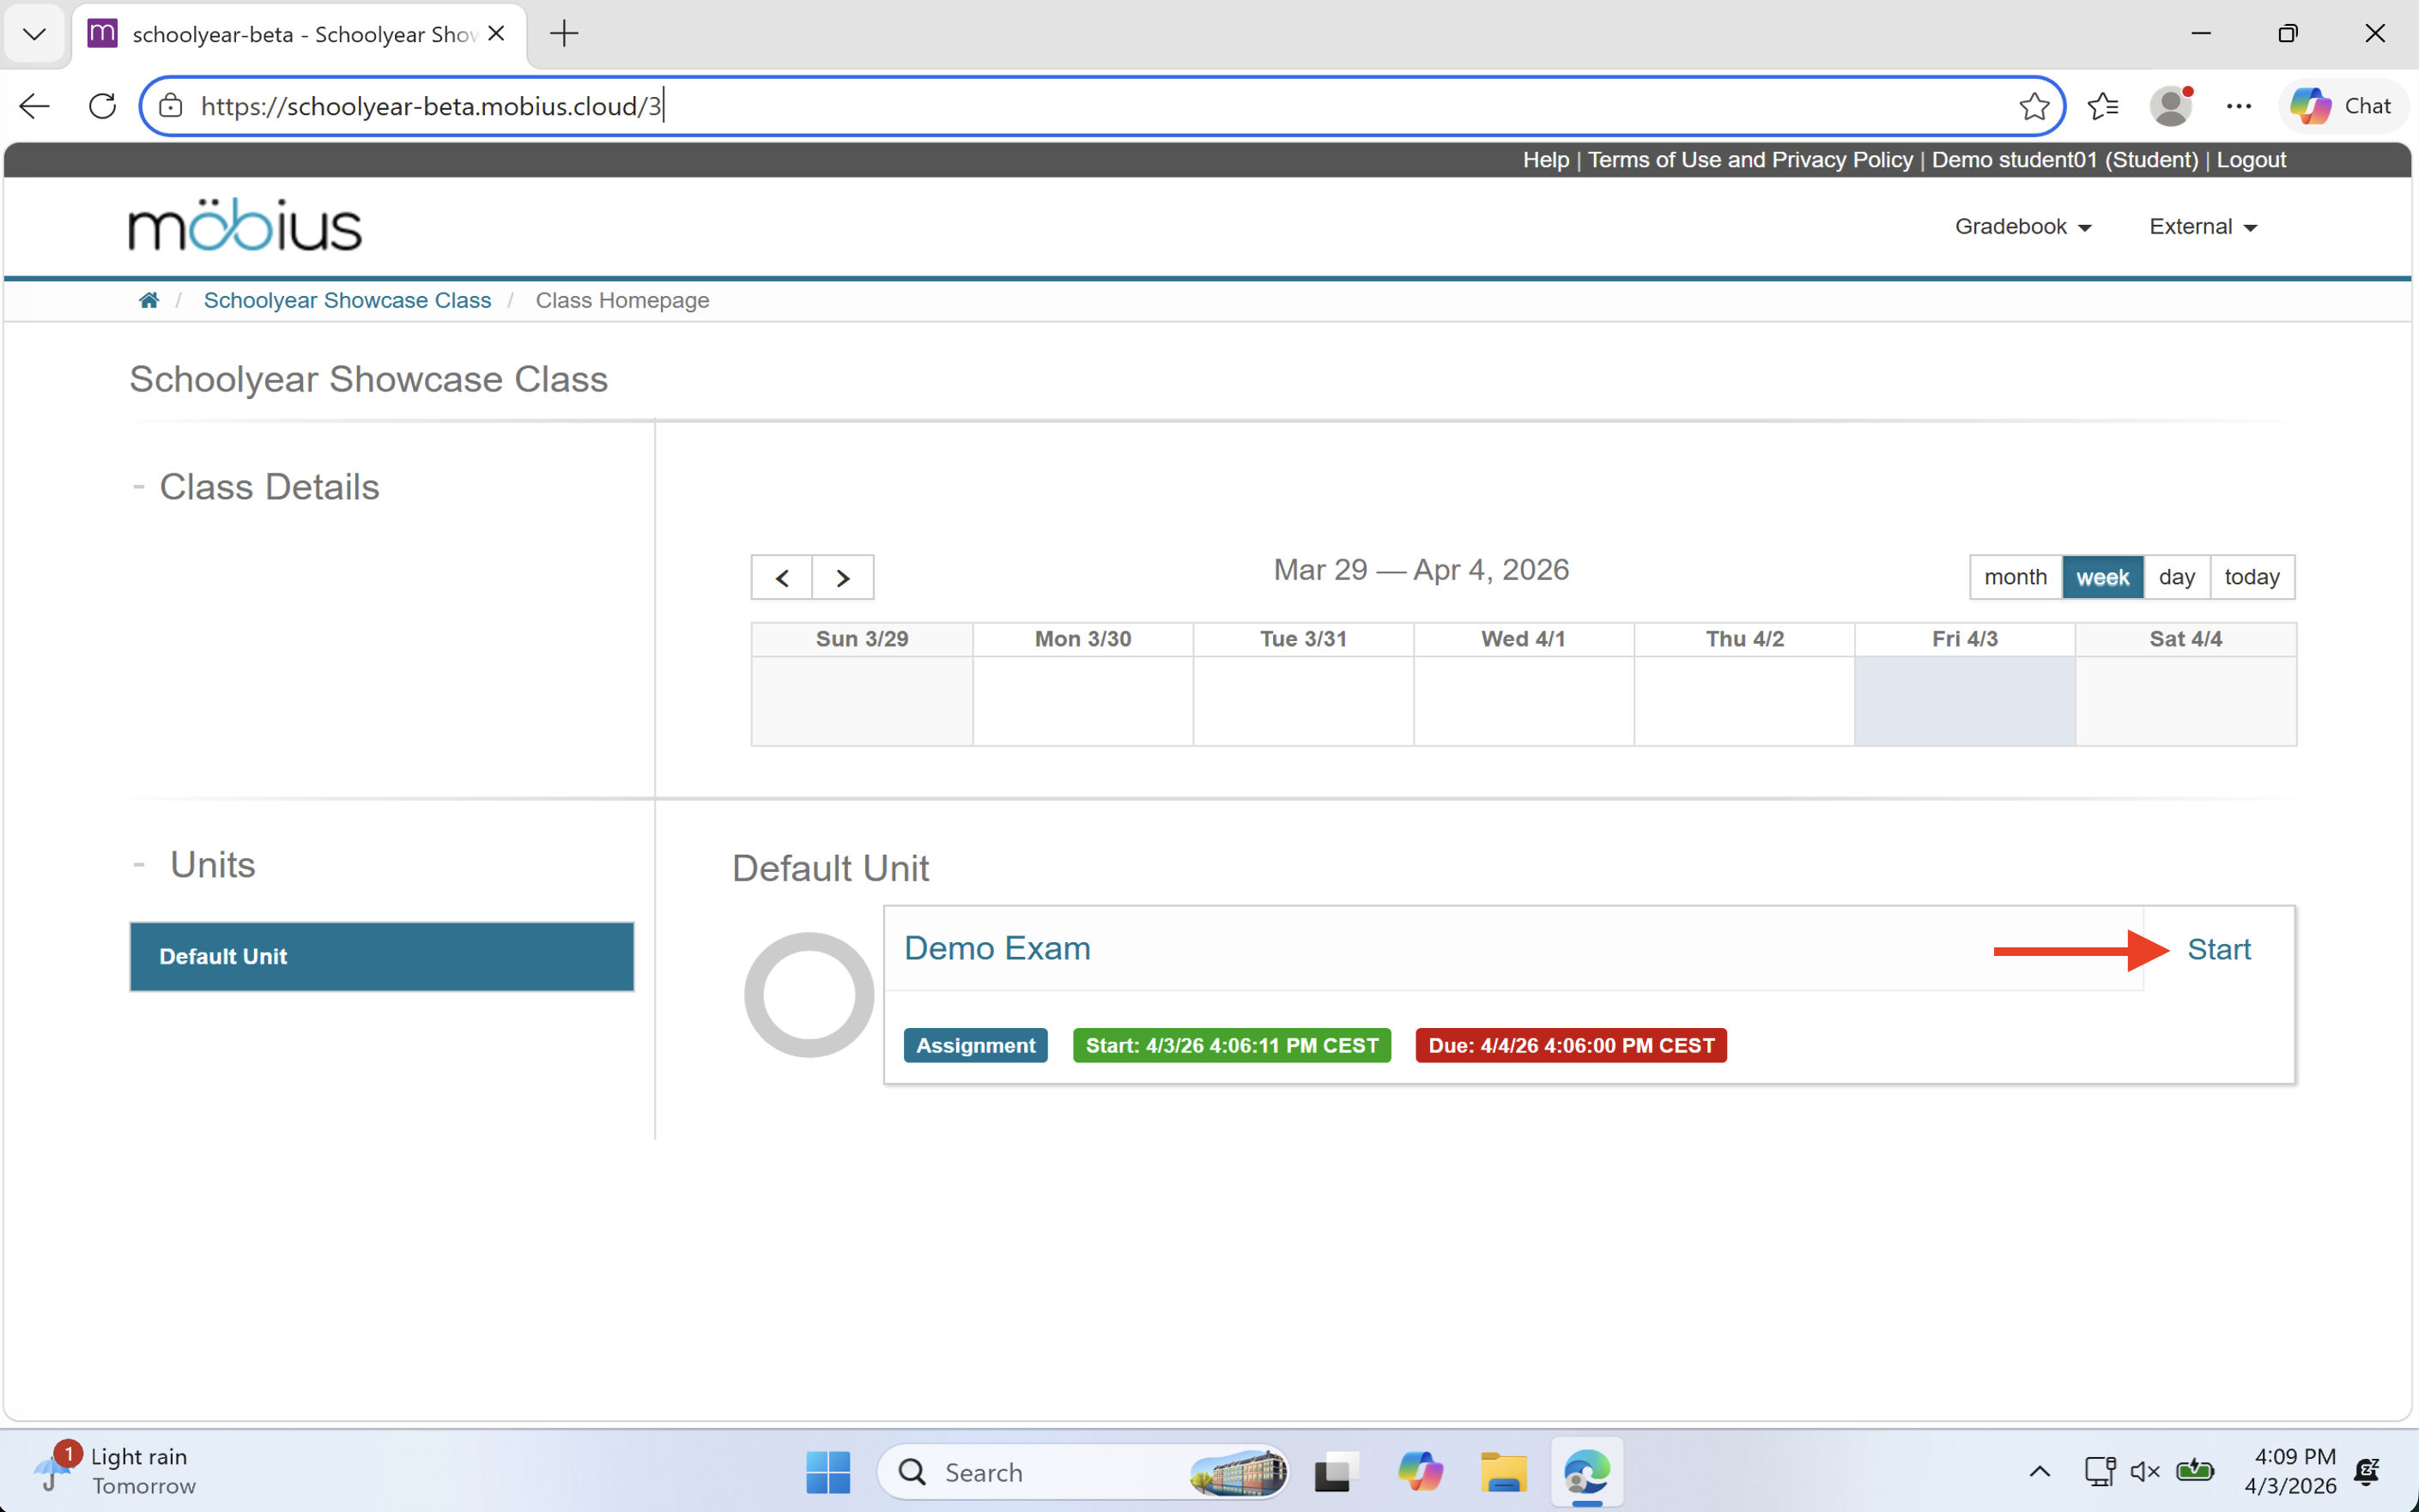This screenshot has width=2419, height=1512.
Task: Select the week calendar view
Action: point(2102,577)
